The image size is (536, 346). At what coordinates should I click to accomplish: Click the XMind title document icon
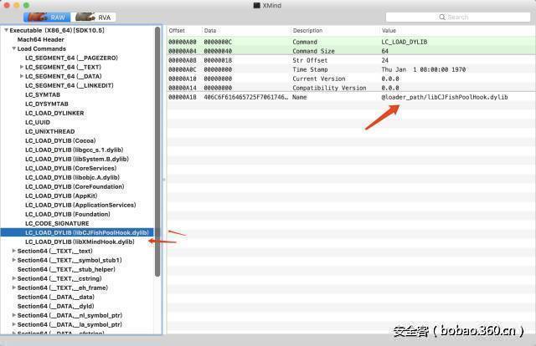[x=256, y=5]
